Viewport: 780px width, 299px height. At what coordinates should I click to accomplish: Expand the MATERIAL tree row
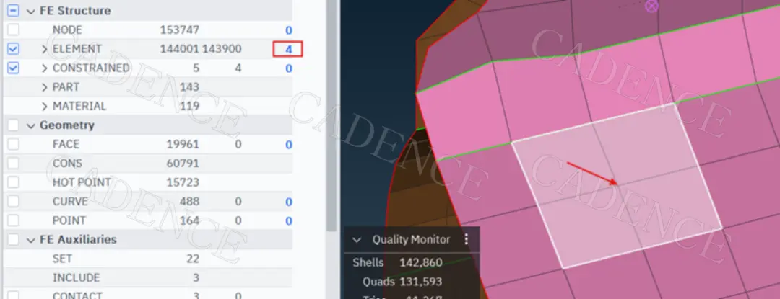coord(44,106)
